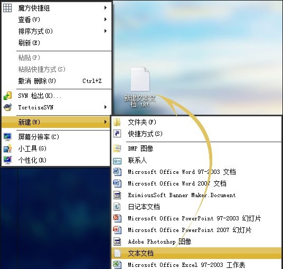Click the 屏幕分辨率 monitor icon
Image resolution: width=283 pixels, height=269 pixels.
7,137
